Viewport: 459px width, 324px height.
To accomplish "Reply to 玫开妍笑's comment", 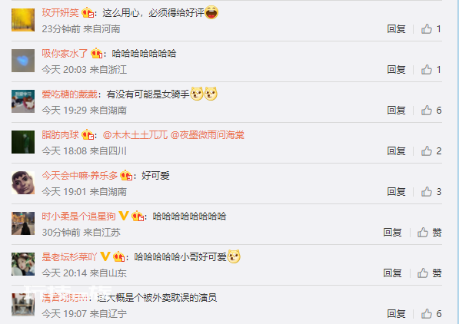I will pyautogui.click(x=396, y=29).
